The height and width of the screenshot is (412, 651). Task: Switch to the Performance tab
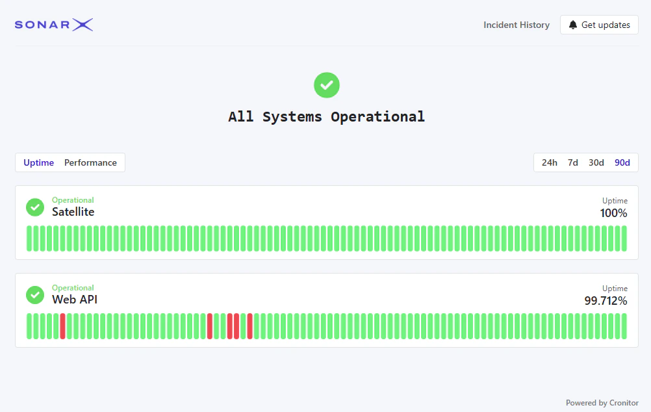(x=90, y=163)
